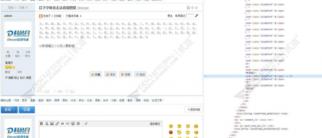Screen dimensions: 322x138
Task: Click the 楼主 label
Action: [x=170, y=16]
